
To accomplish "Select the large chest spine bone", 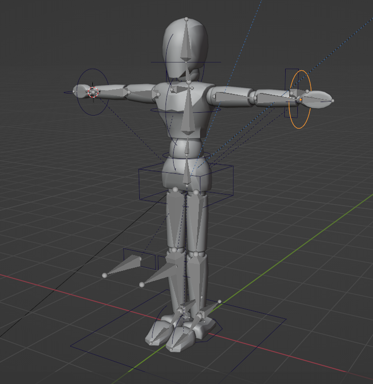I will click(x=188, y=111).
